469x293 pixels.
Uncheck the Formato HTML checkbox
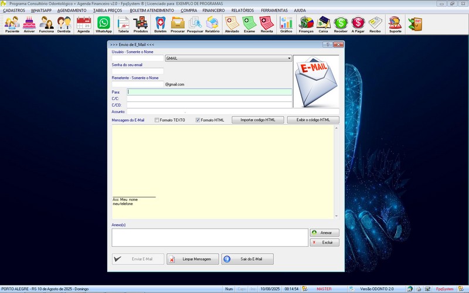tap(198, 120)
